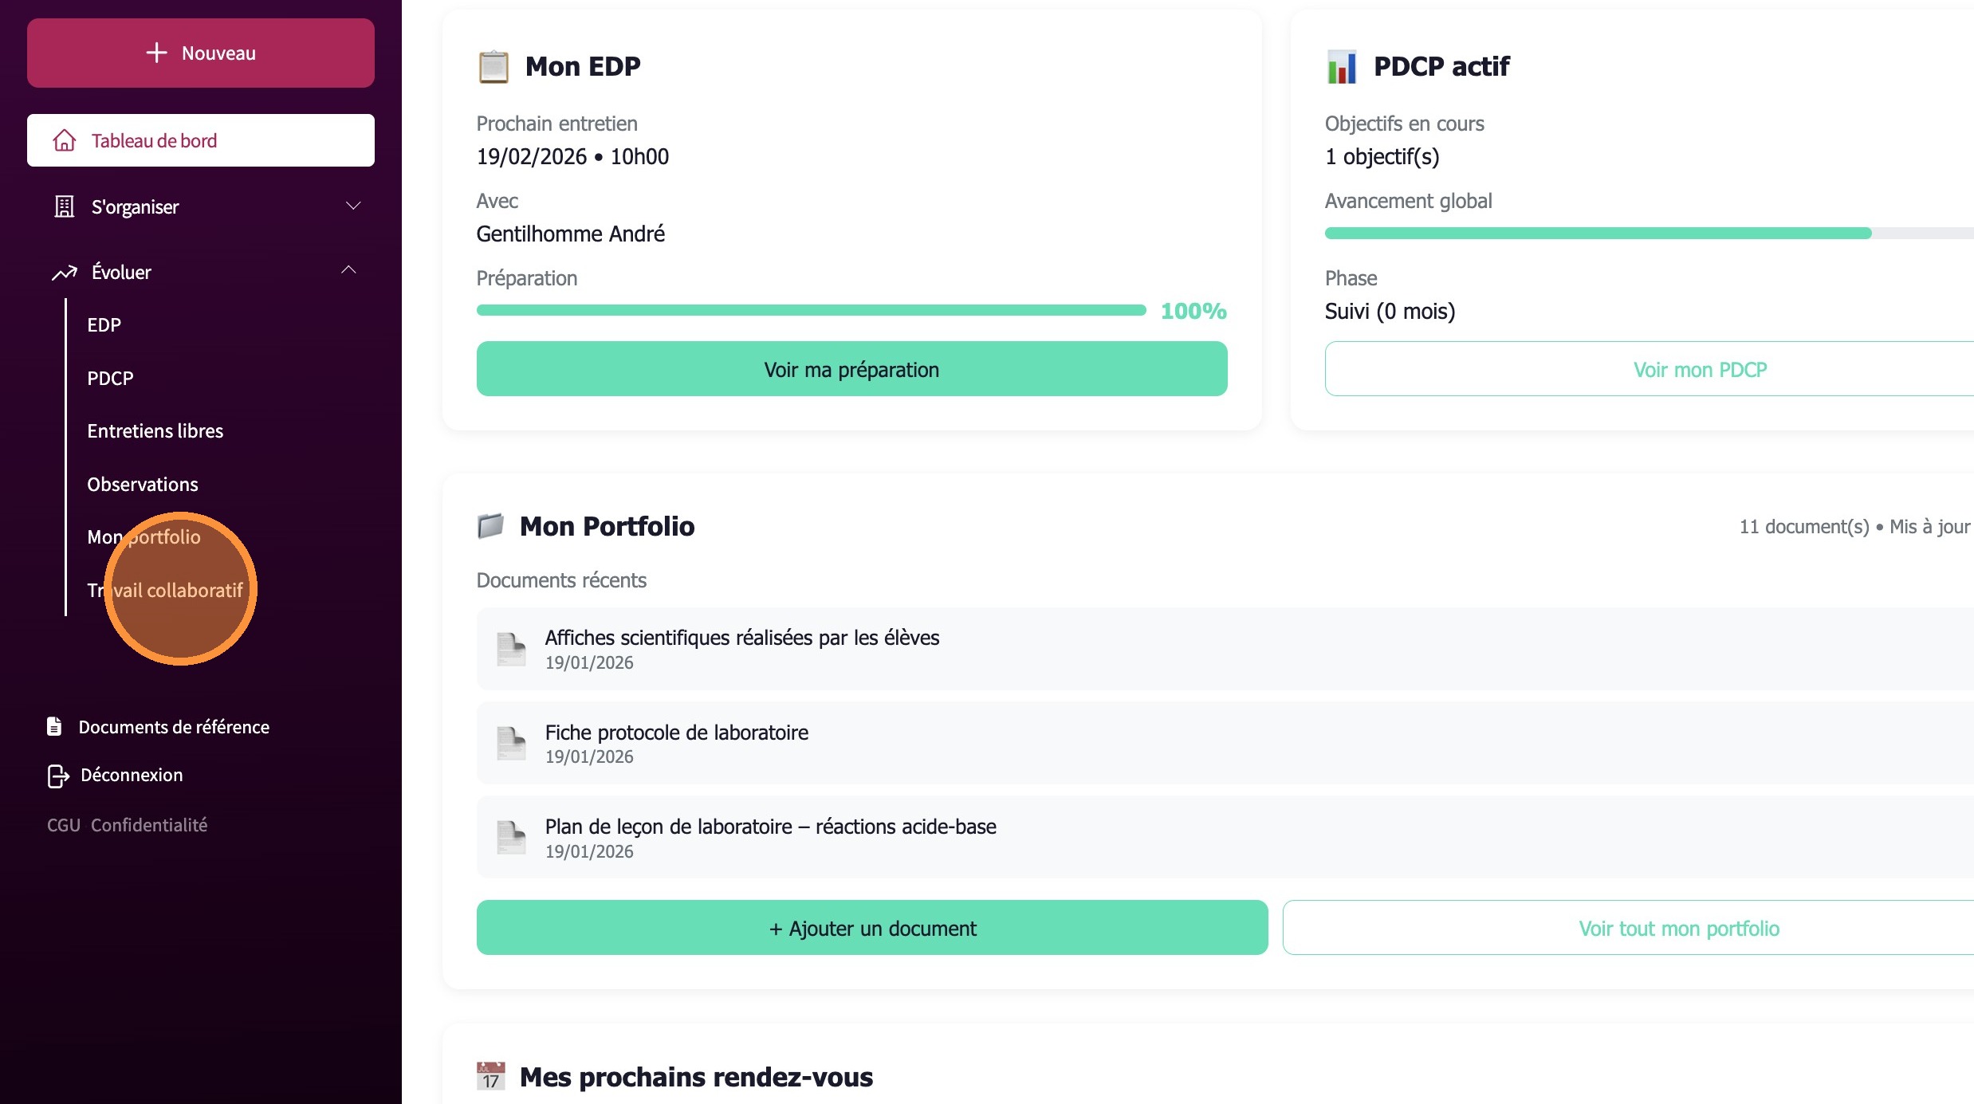1974x1104 pixels.
Task: Click Voir ma préparation button
Action: pyautogui.click(x=851, y=369)
